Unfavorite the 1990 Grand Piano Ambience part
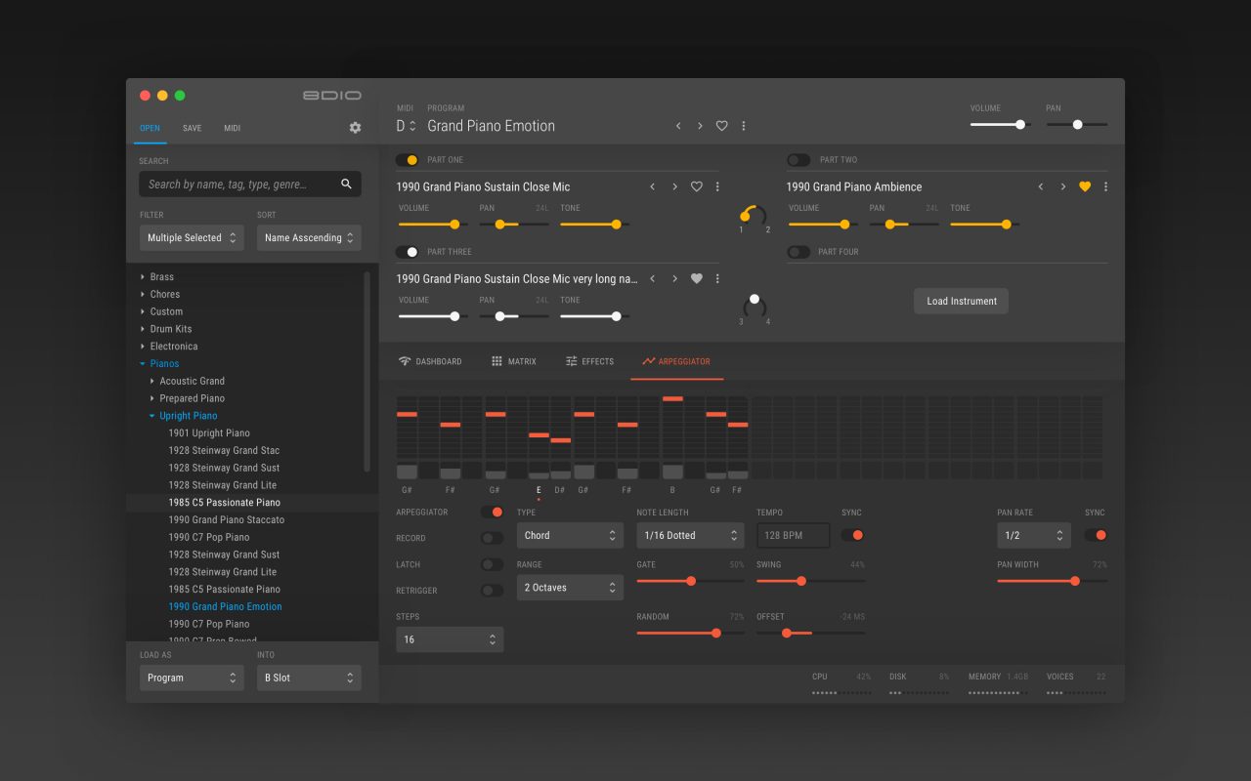Screen dimensions: 1251x781 click(1084, 186)
